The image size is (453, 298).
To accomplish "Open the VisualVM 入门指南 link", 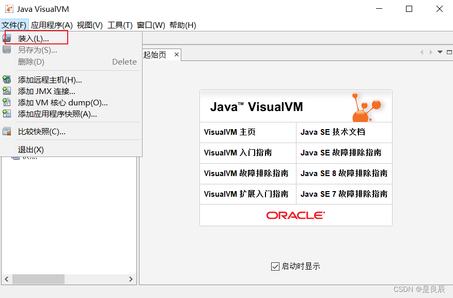I will pyautogui.click(x=238, y=152).
